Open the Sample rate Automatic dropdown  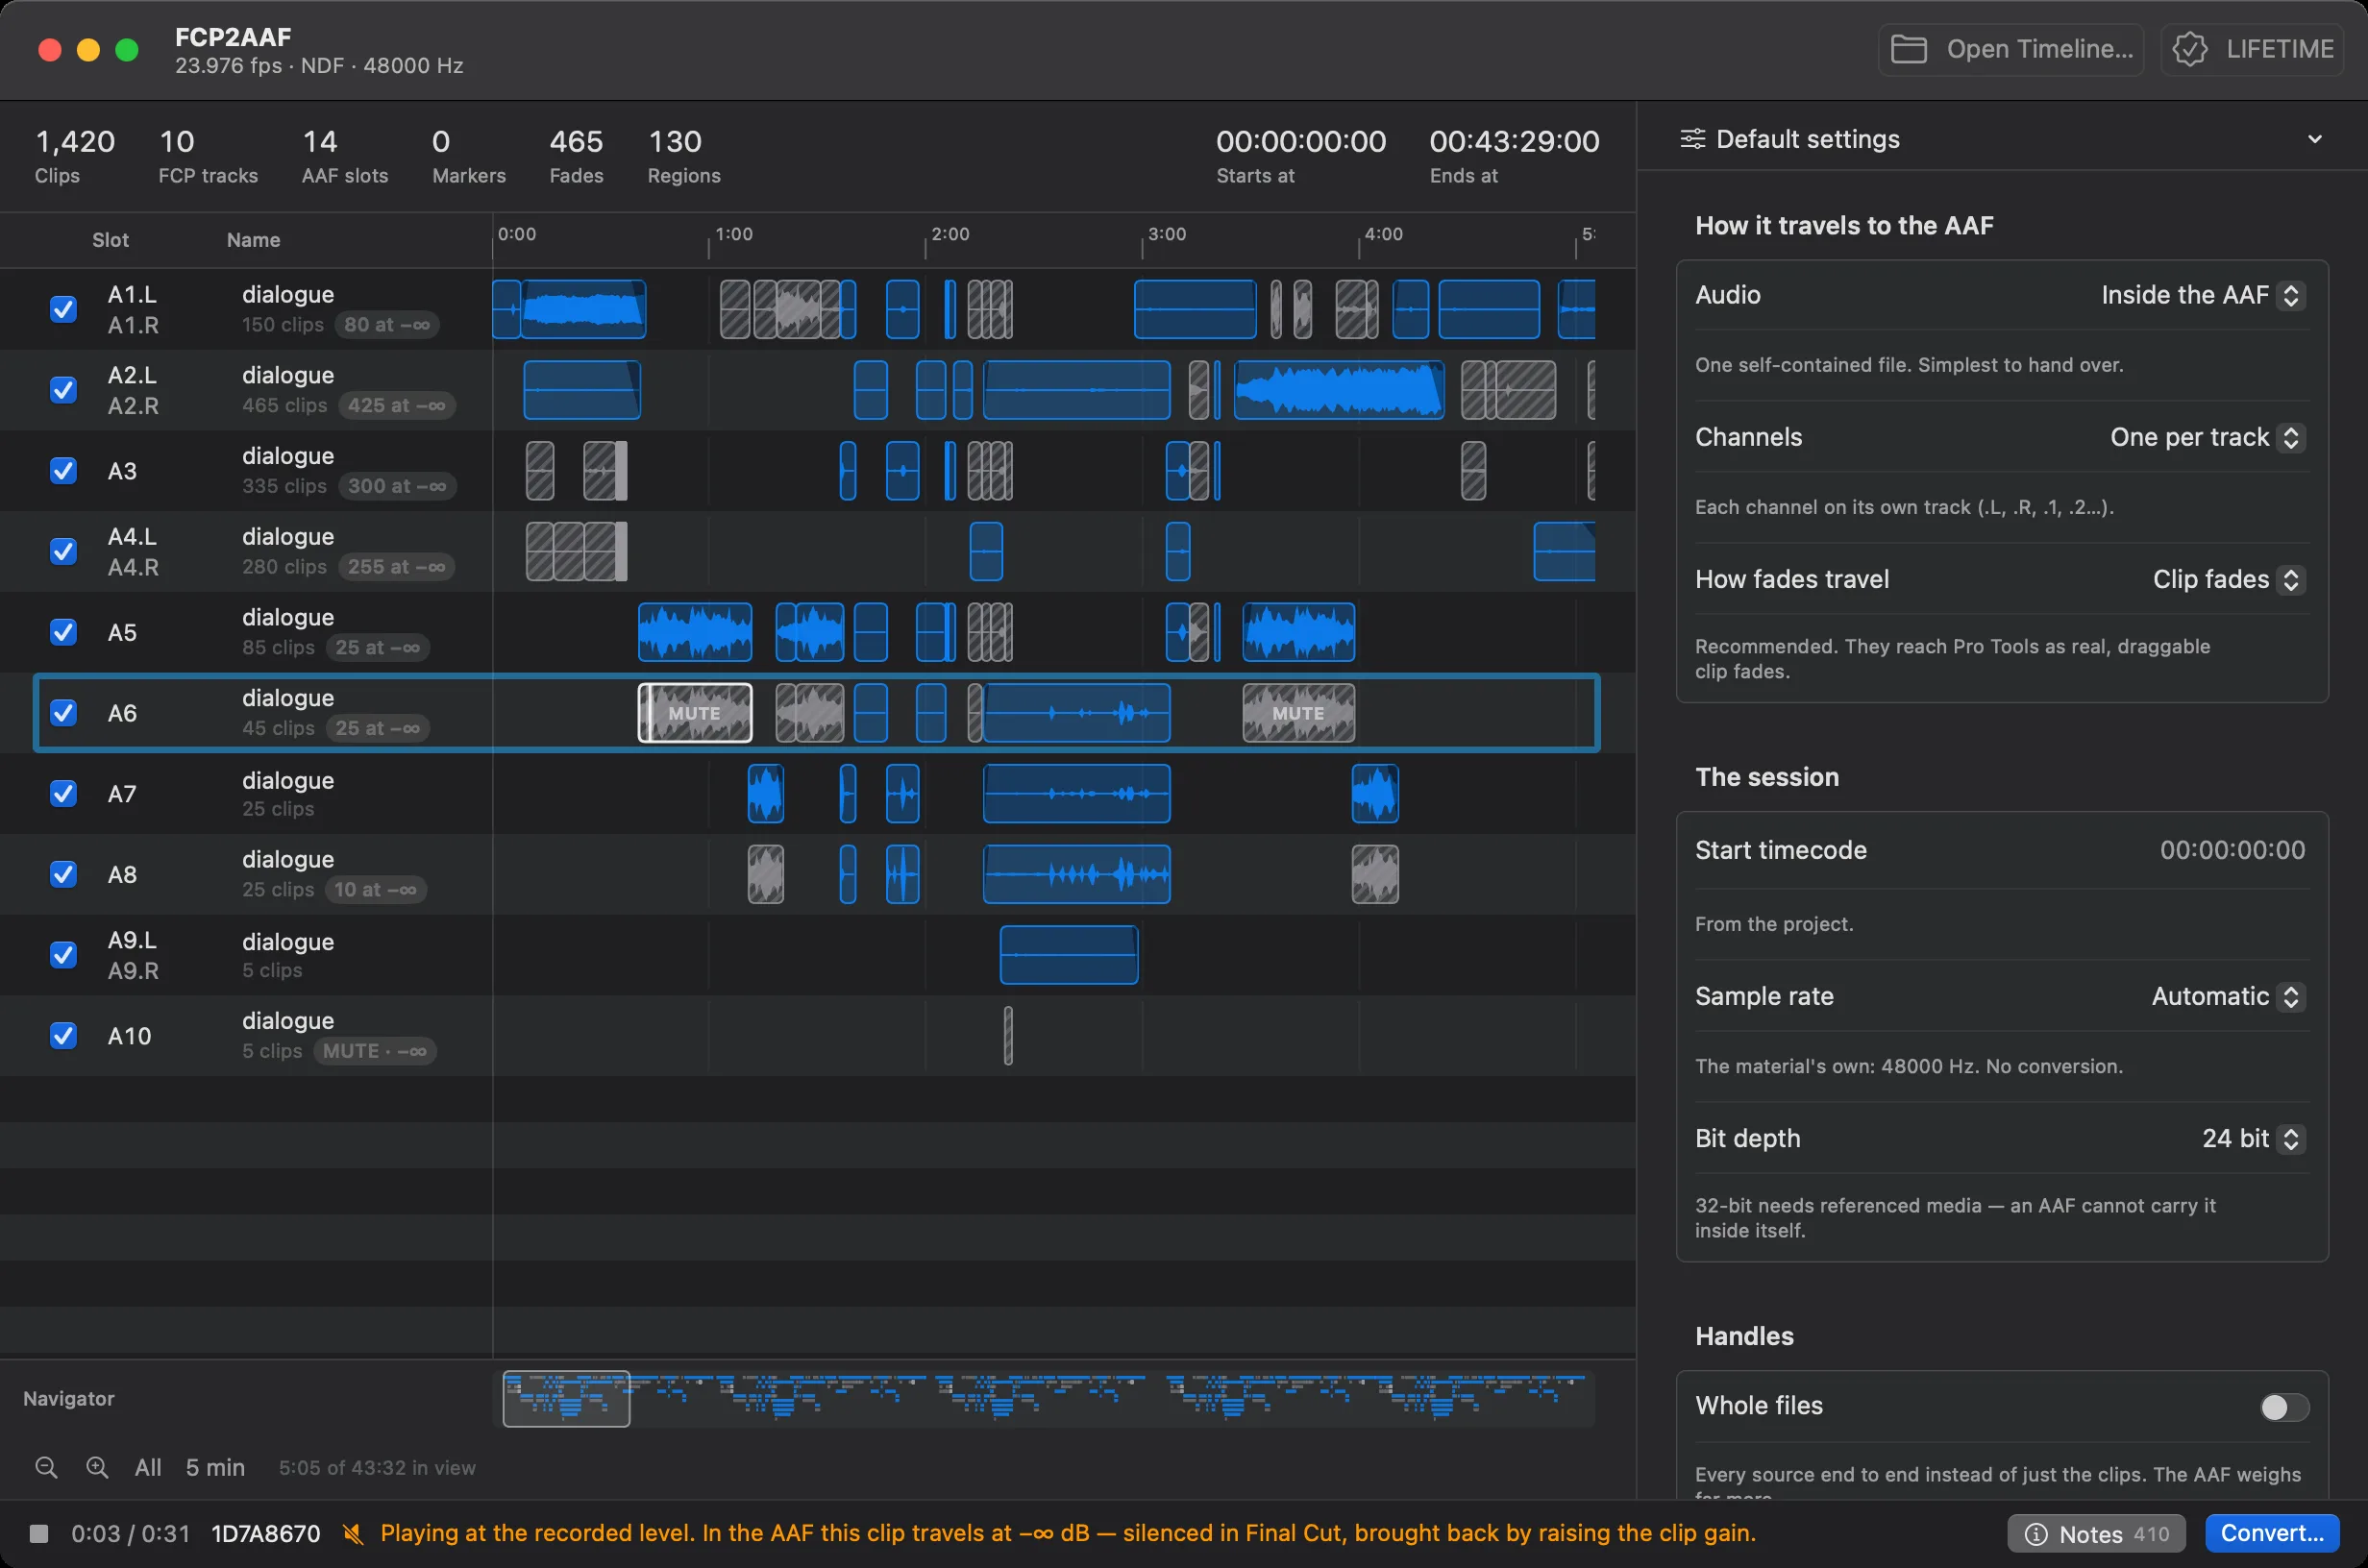[2228, 996]
